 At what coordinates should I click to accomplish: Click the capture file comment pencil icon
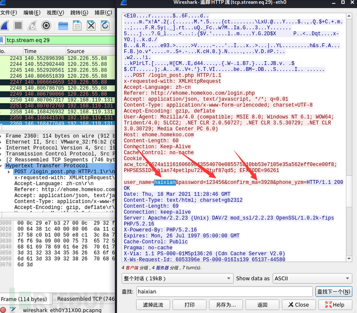coord(13,310)
